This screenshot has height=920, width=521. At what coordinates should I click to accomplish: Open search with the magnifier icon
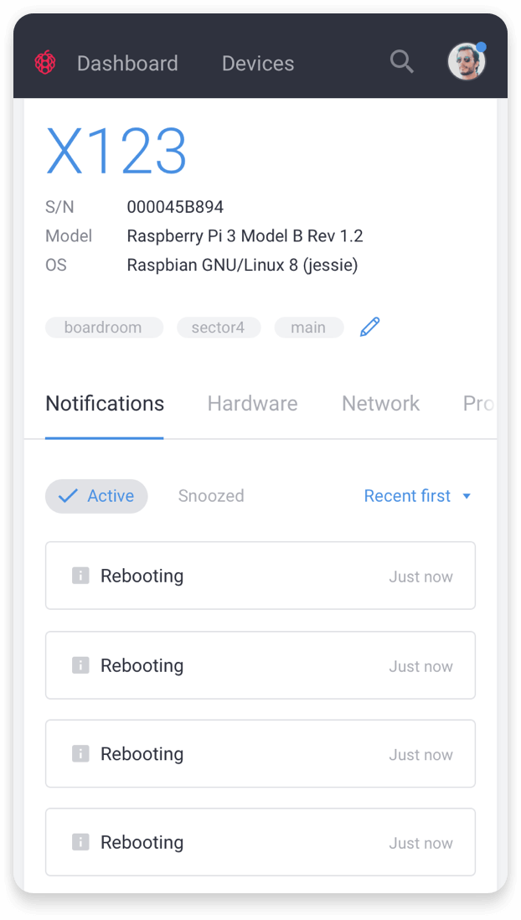402,62
